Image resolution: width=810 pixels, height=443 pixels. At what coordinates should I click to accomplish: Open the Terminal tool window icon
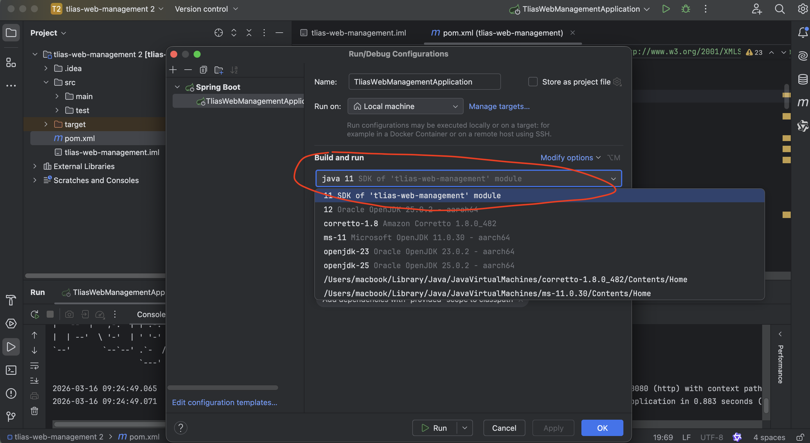coord(11,370)
